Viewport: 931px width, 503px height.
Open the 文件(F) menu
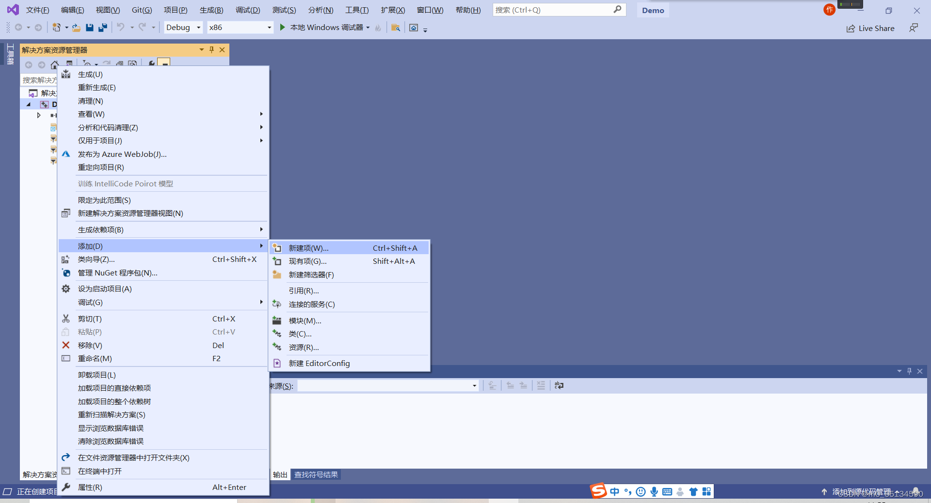pos(37,10)
